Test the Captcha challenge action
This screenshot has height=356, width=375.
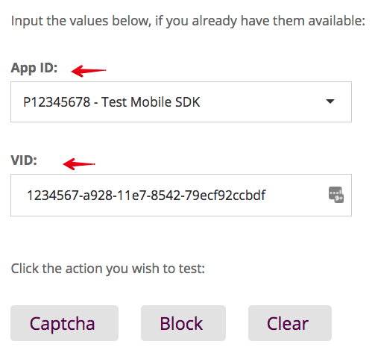tap(64, 323)
